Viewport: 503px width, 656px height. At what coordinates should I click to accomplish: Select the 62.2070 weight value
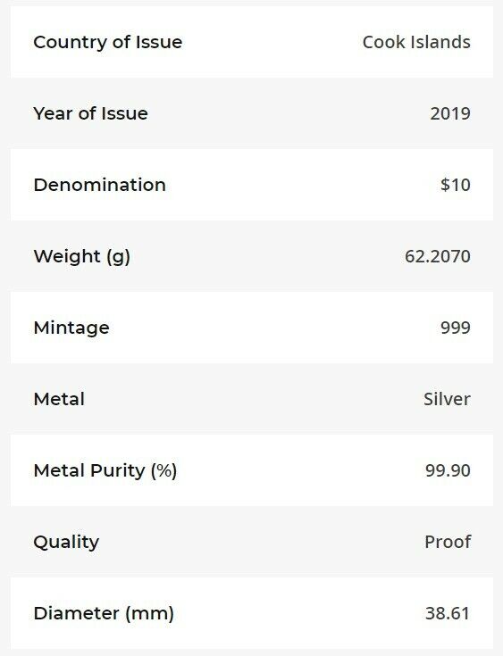tap(438, 256)
